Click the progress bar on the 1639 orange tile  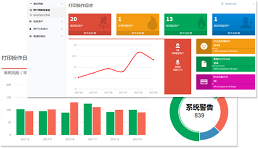pos(233,48)
